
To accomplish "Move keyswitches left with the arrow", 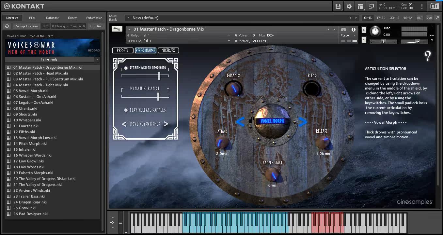I will coord(124,124).
